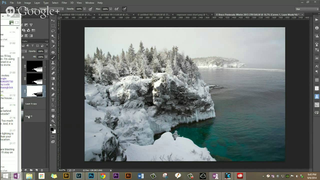320x180 pixels.
Task: Select the Magic Wand tool
Action: point(53,36)
